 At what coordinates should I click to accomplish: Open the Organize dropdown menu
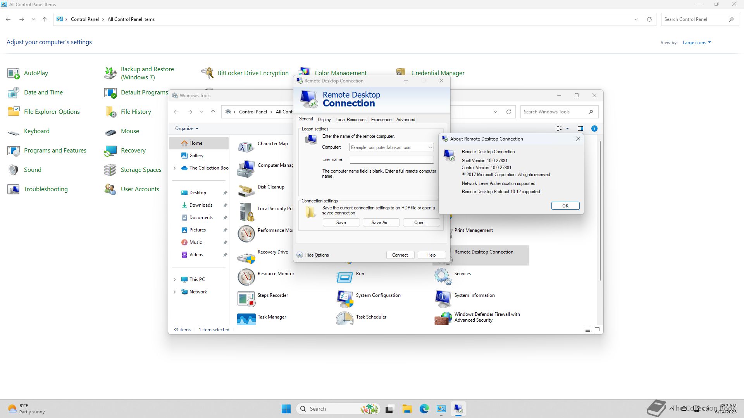pos(186,128)
